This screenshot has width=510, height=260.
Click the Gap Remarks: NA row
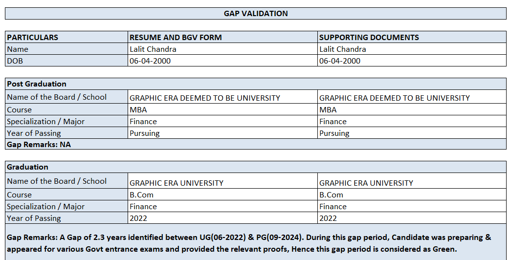pyautogui.click(x=39, y=145)
